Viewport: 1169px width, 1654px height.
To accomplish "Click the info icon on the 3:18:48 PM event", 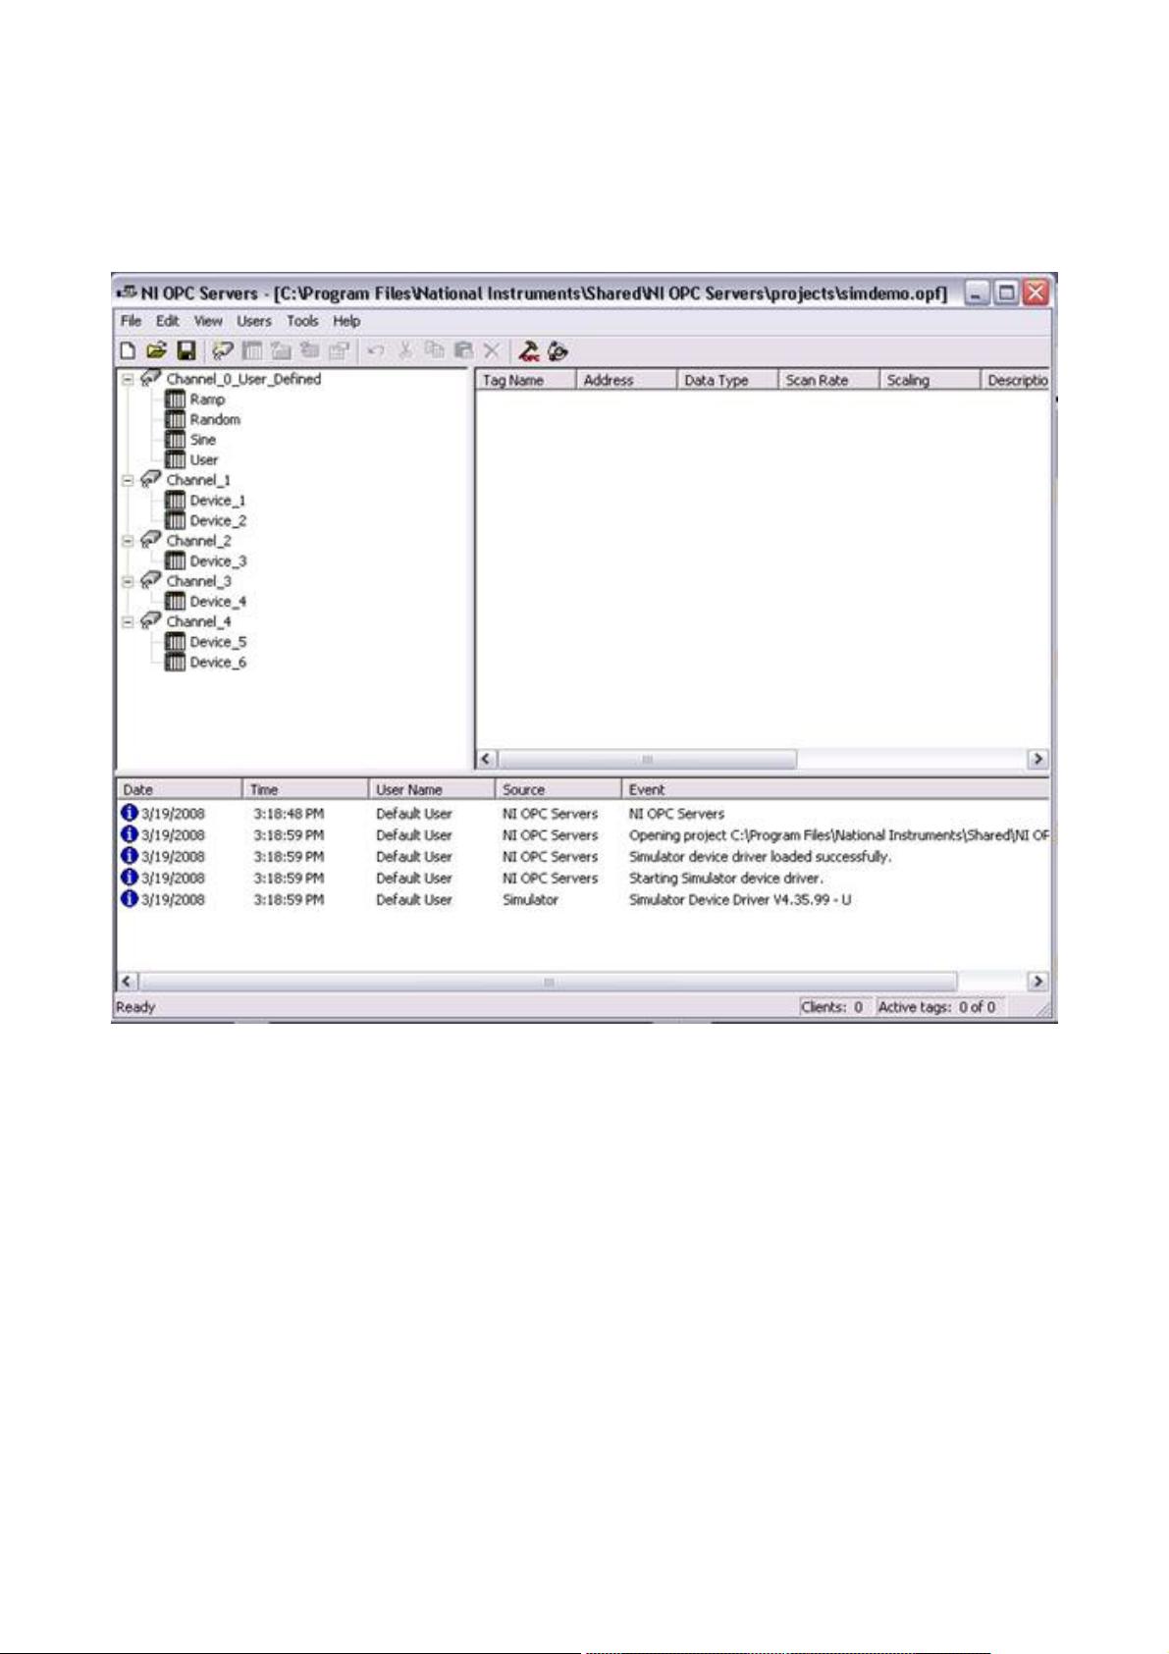I will click(x=129, y=813).
